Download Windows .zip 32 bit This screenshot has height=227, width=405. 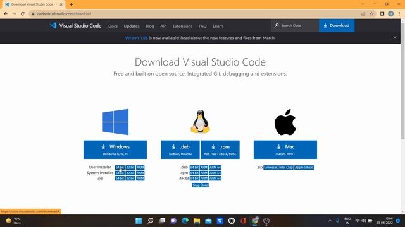tap(130, 178)
